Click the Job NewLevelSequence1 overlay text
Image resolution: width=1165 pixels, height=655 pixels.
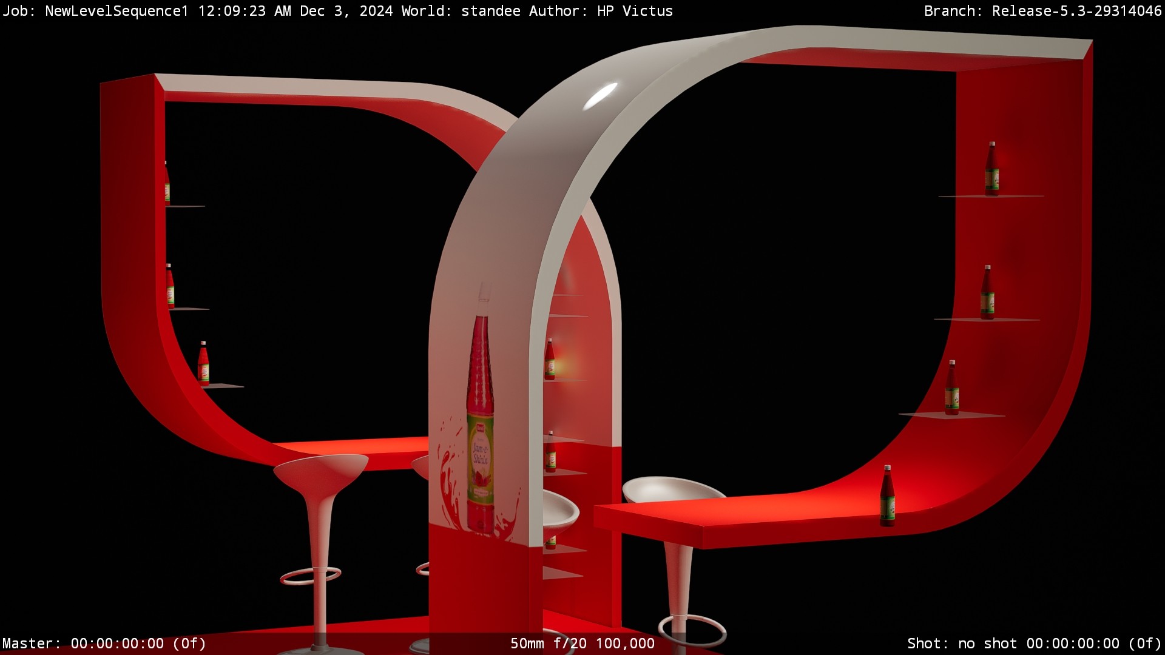click(x=95, y=11)
